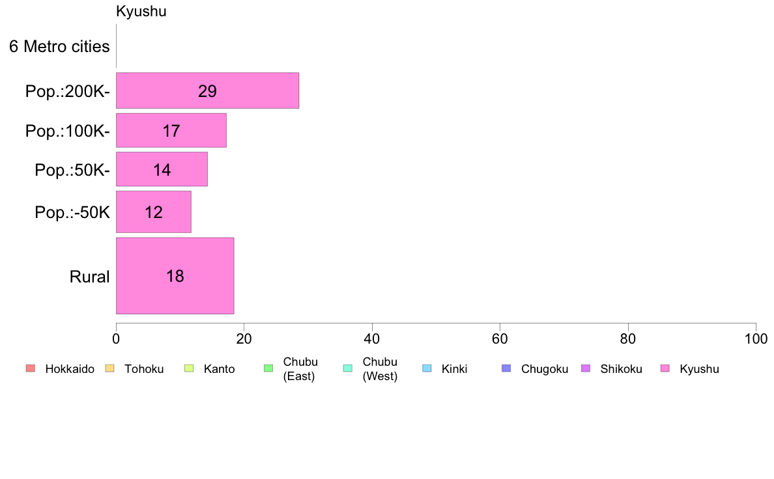
Task: Select the Pop.:200K- bar with value 29
Action: pos(207,90)
